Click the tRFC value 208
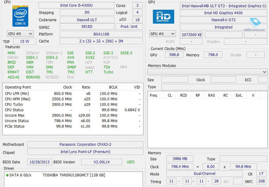 coord(261,181)
